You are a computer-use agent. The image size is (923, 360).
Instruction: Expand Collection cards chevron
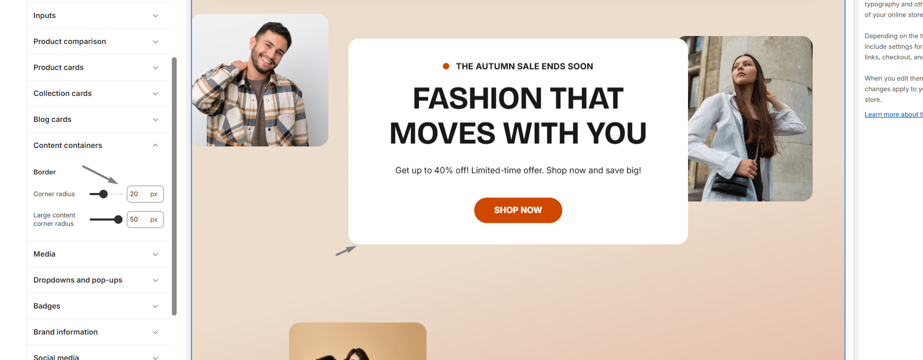pyautogui.click(x=155, y=94)
